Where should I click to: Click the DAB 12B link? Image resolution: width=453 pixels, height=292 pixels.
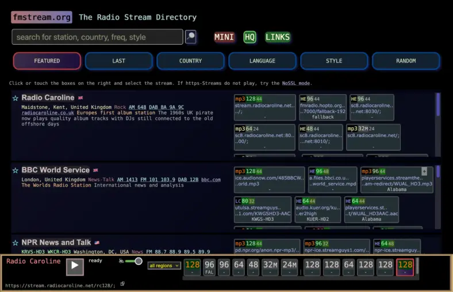coord(188,180)
